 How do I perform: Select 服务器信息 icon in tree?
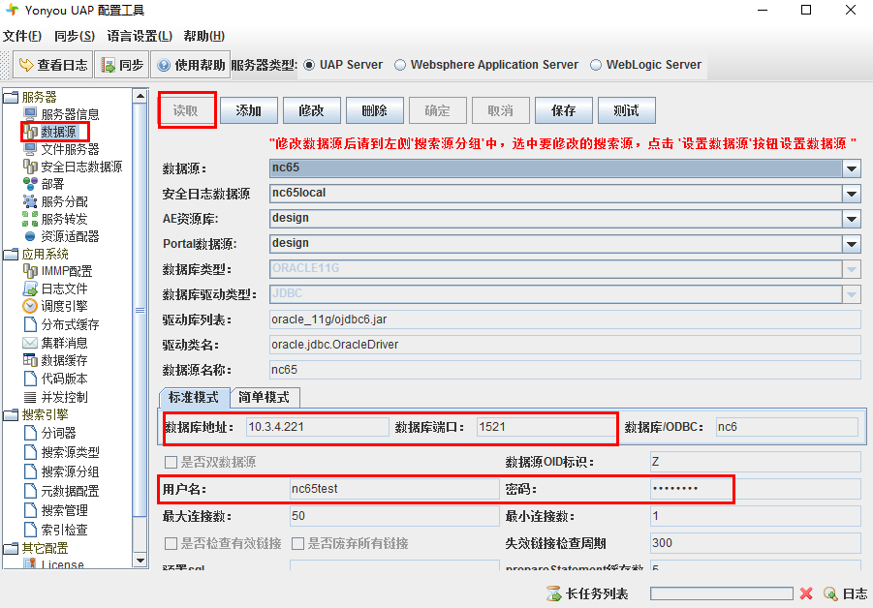(30, 114)
